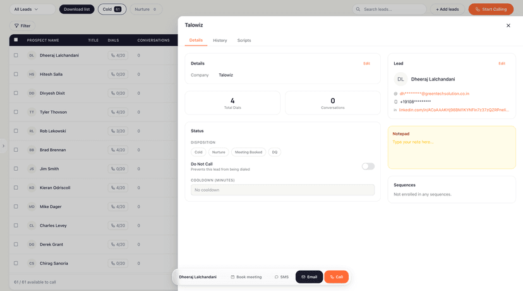523x291 pixels.
Task: Sort by Prospect Name column header
Action: coord(43,40)
